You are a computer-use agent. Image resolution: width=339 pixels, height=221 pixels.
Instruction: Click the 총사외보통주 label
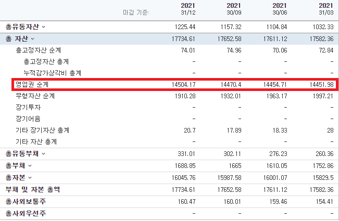26,201
